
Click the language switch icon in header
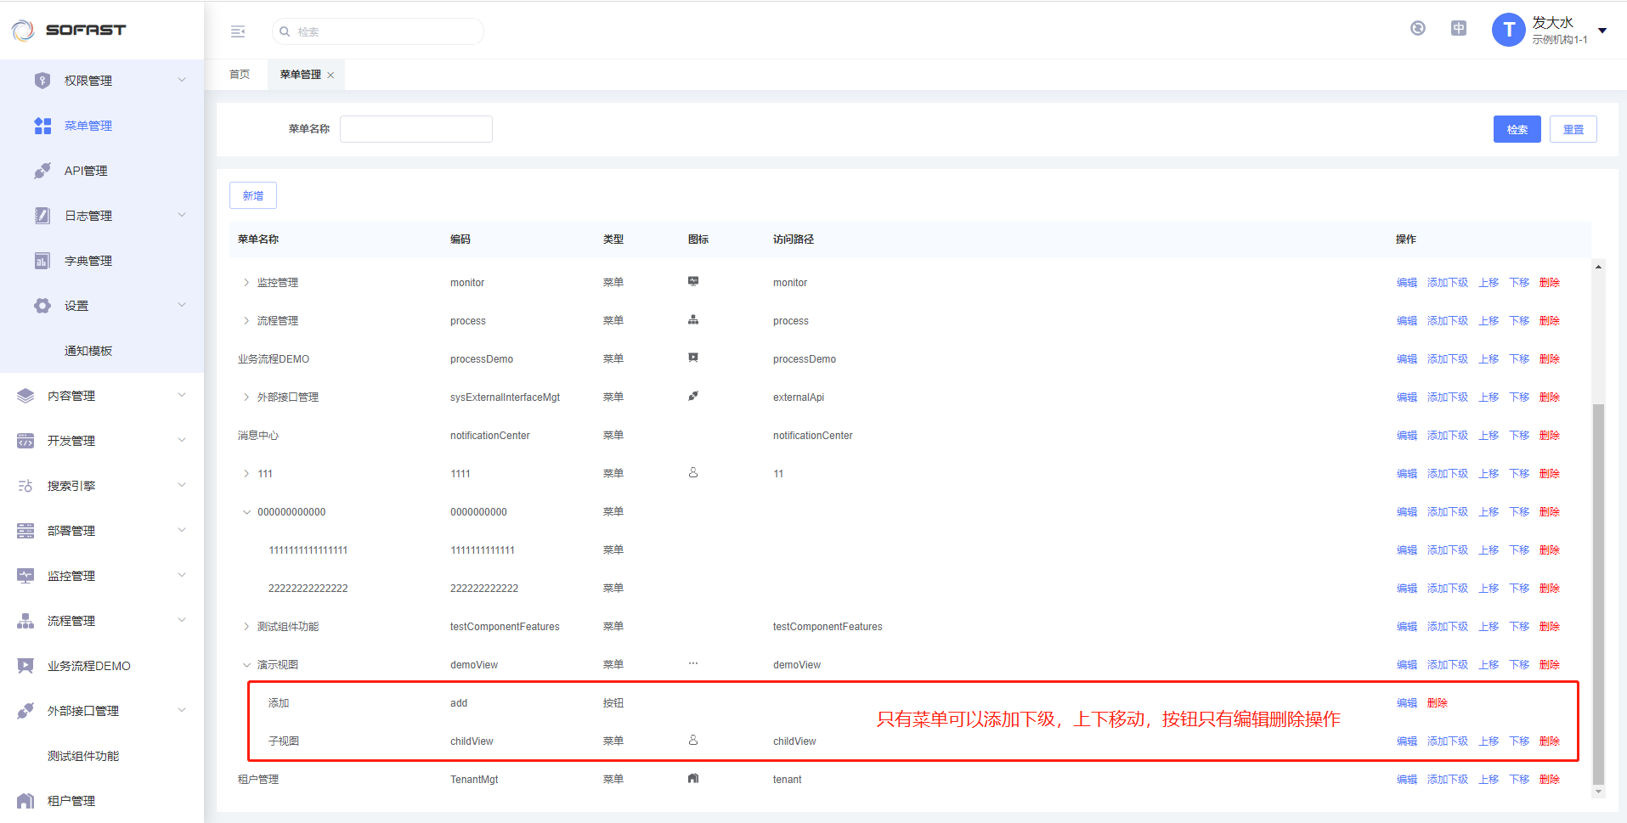point(1458,28)
